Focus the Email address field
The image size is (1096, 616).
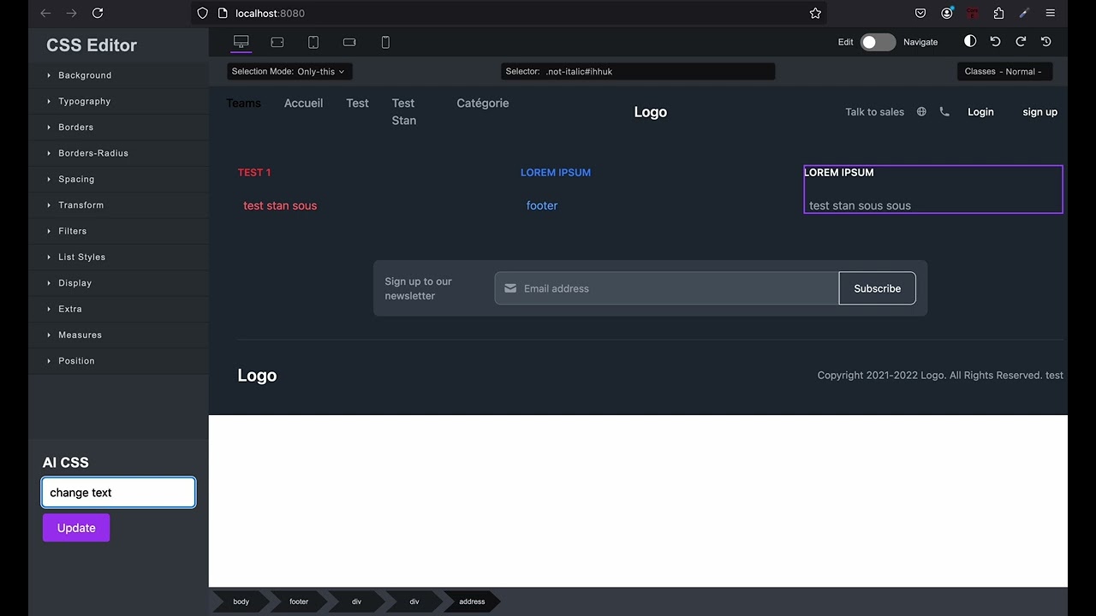pyautogui.click(x=666, y=288)
